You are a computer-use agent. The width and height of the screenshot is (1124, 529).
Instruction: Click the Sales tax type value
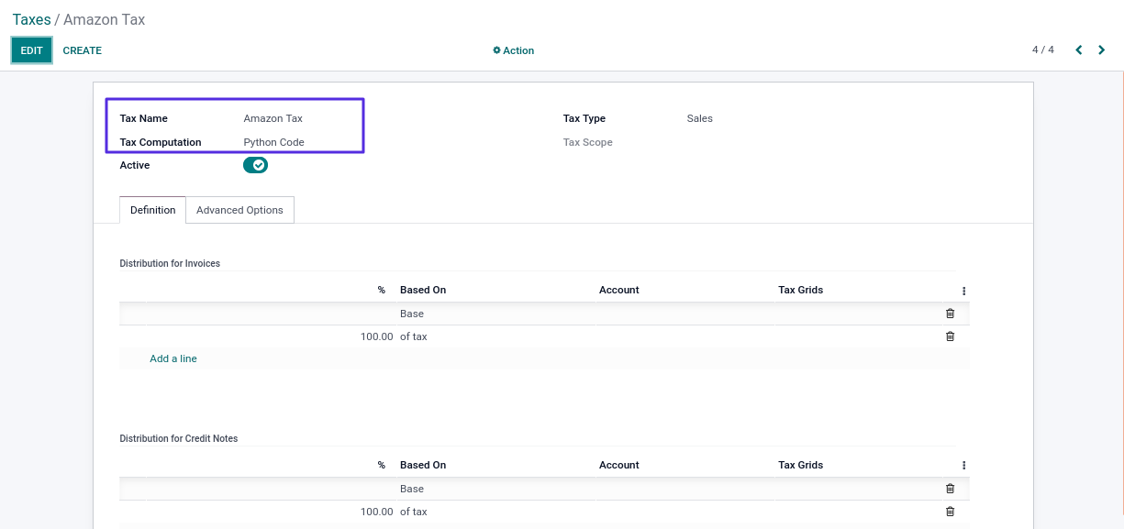pos(699,118)
